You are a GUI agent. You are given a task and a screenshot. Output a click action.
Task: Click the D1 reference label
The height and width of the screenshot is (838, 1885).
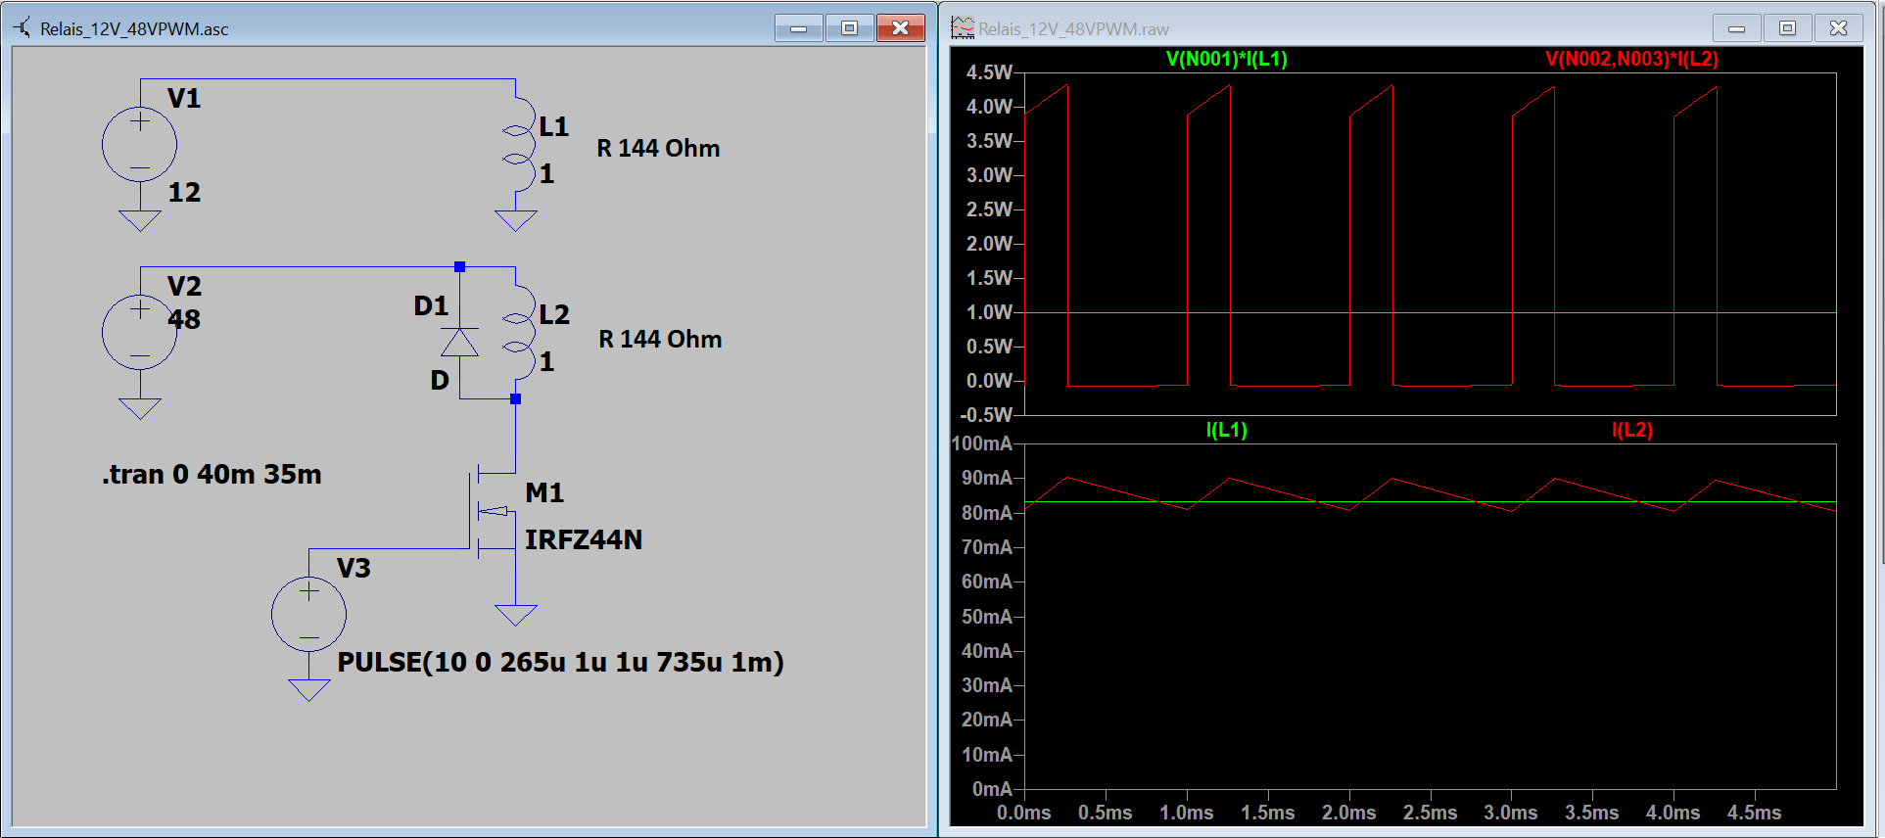(431, 306)
